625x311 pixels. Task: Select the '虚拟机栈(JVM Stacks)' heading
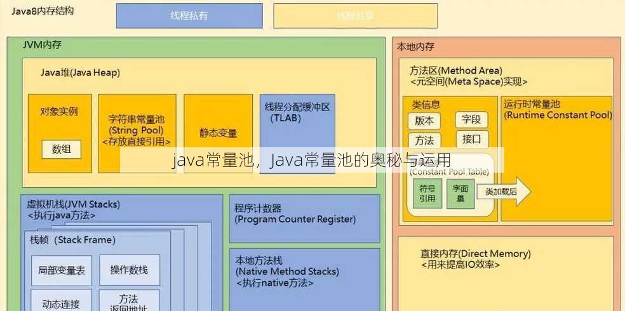click(73, 204)
